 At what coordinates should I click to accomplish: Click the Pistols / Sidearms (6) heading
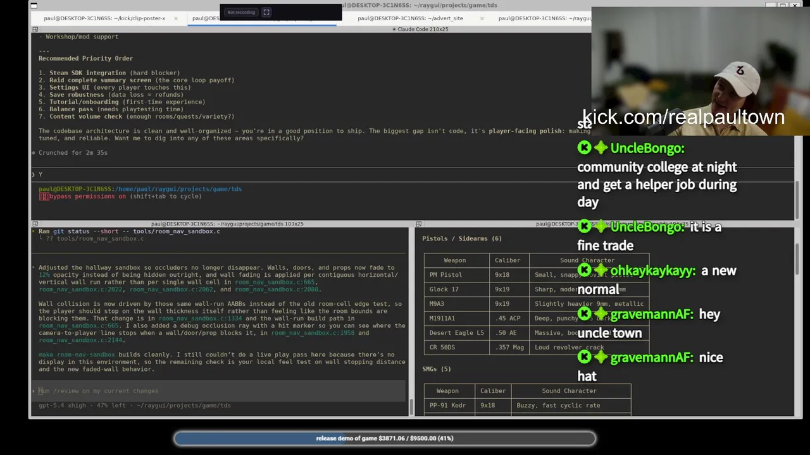click(462, 238)
